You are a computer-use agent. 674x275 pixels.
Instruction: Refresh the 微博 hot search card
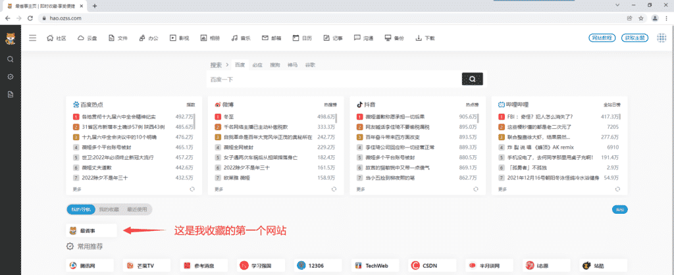pyautogui.click(x=334, y=189)
